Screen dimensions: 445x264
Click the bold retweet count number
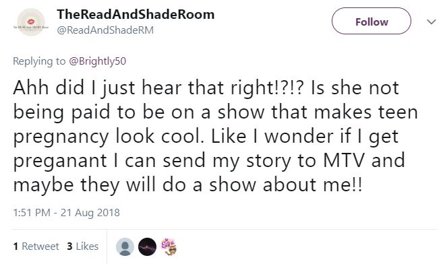click(x=16, y=246)
